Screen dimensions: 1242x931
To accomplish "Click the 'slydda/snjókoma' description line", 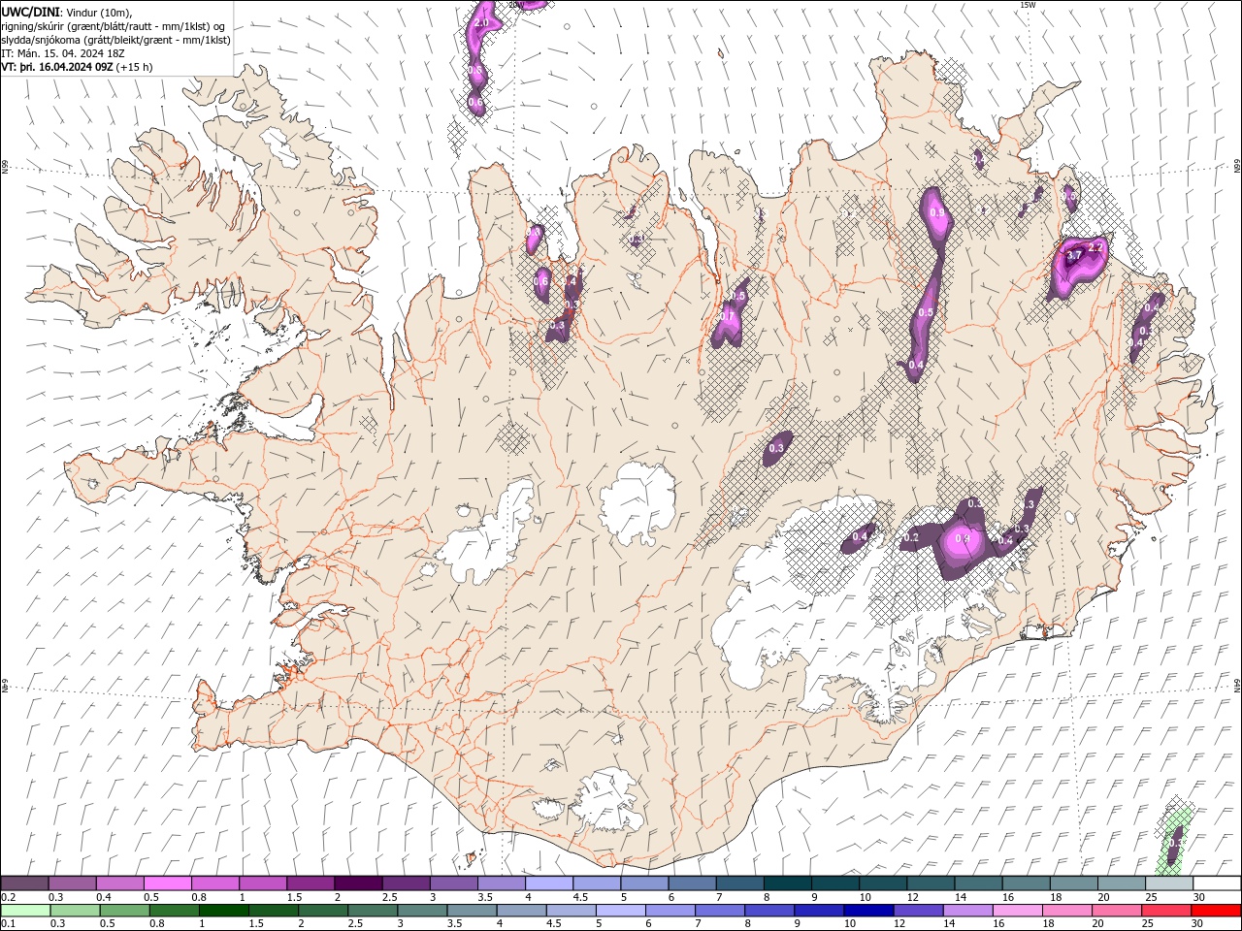I will click(115, 40).
